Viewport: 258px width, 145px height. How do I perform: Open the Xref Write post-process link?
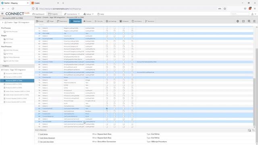[x=44, y=134]
